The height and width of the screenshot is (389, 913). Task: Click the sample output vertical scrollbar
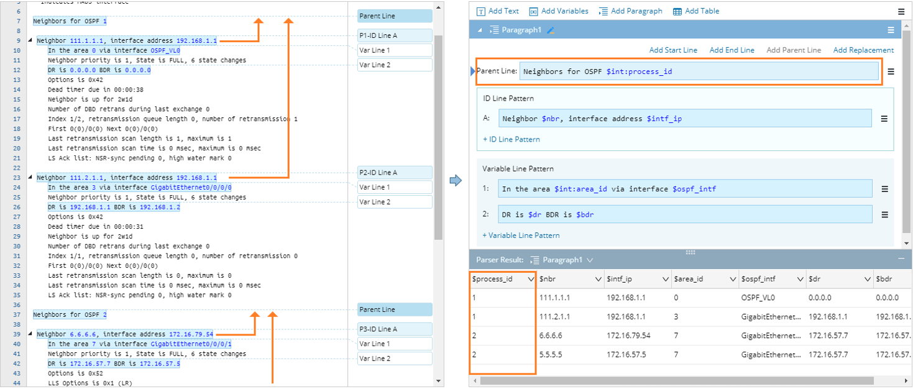point(439,137)
